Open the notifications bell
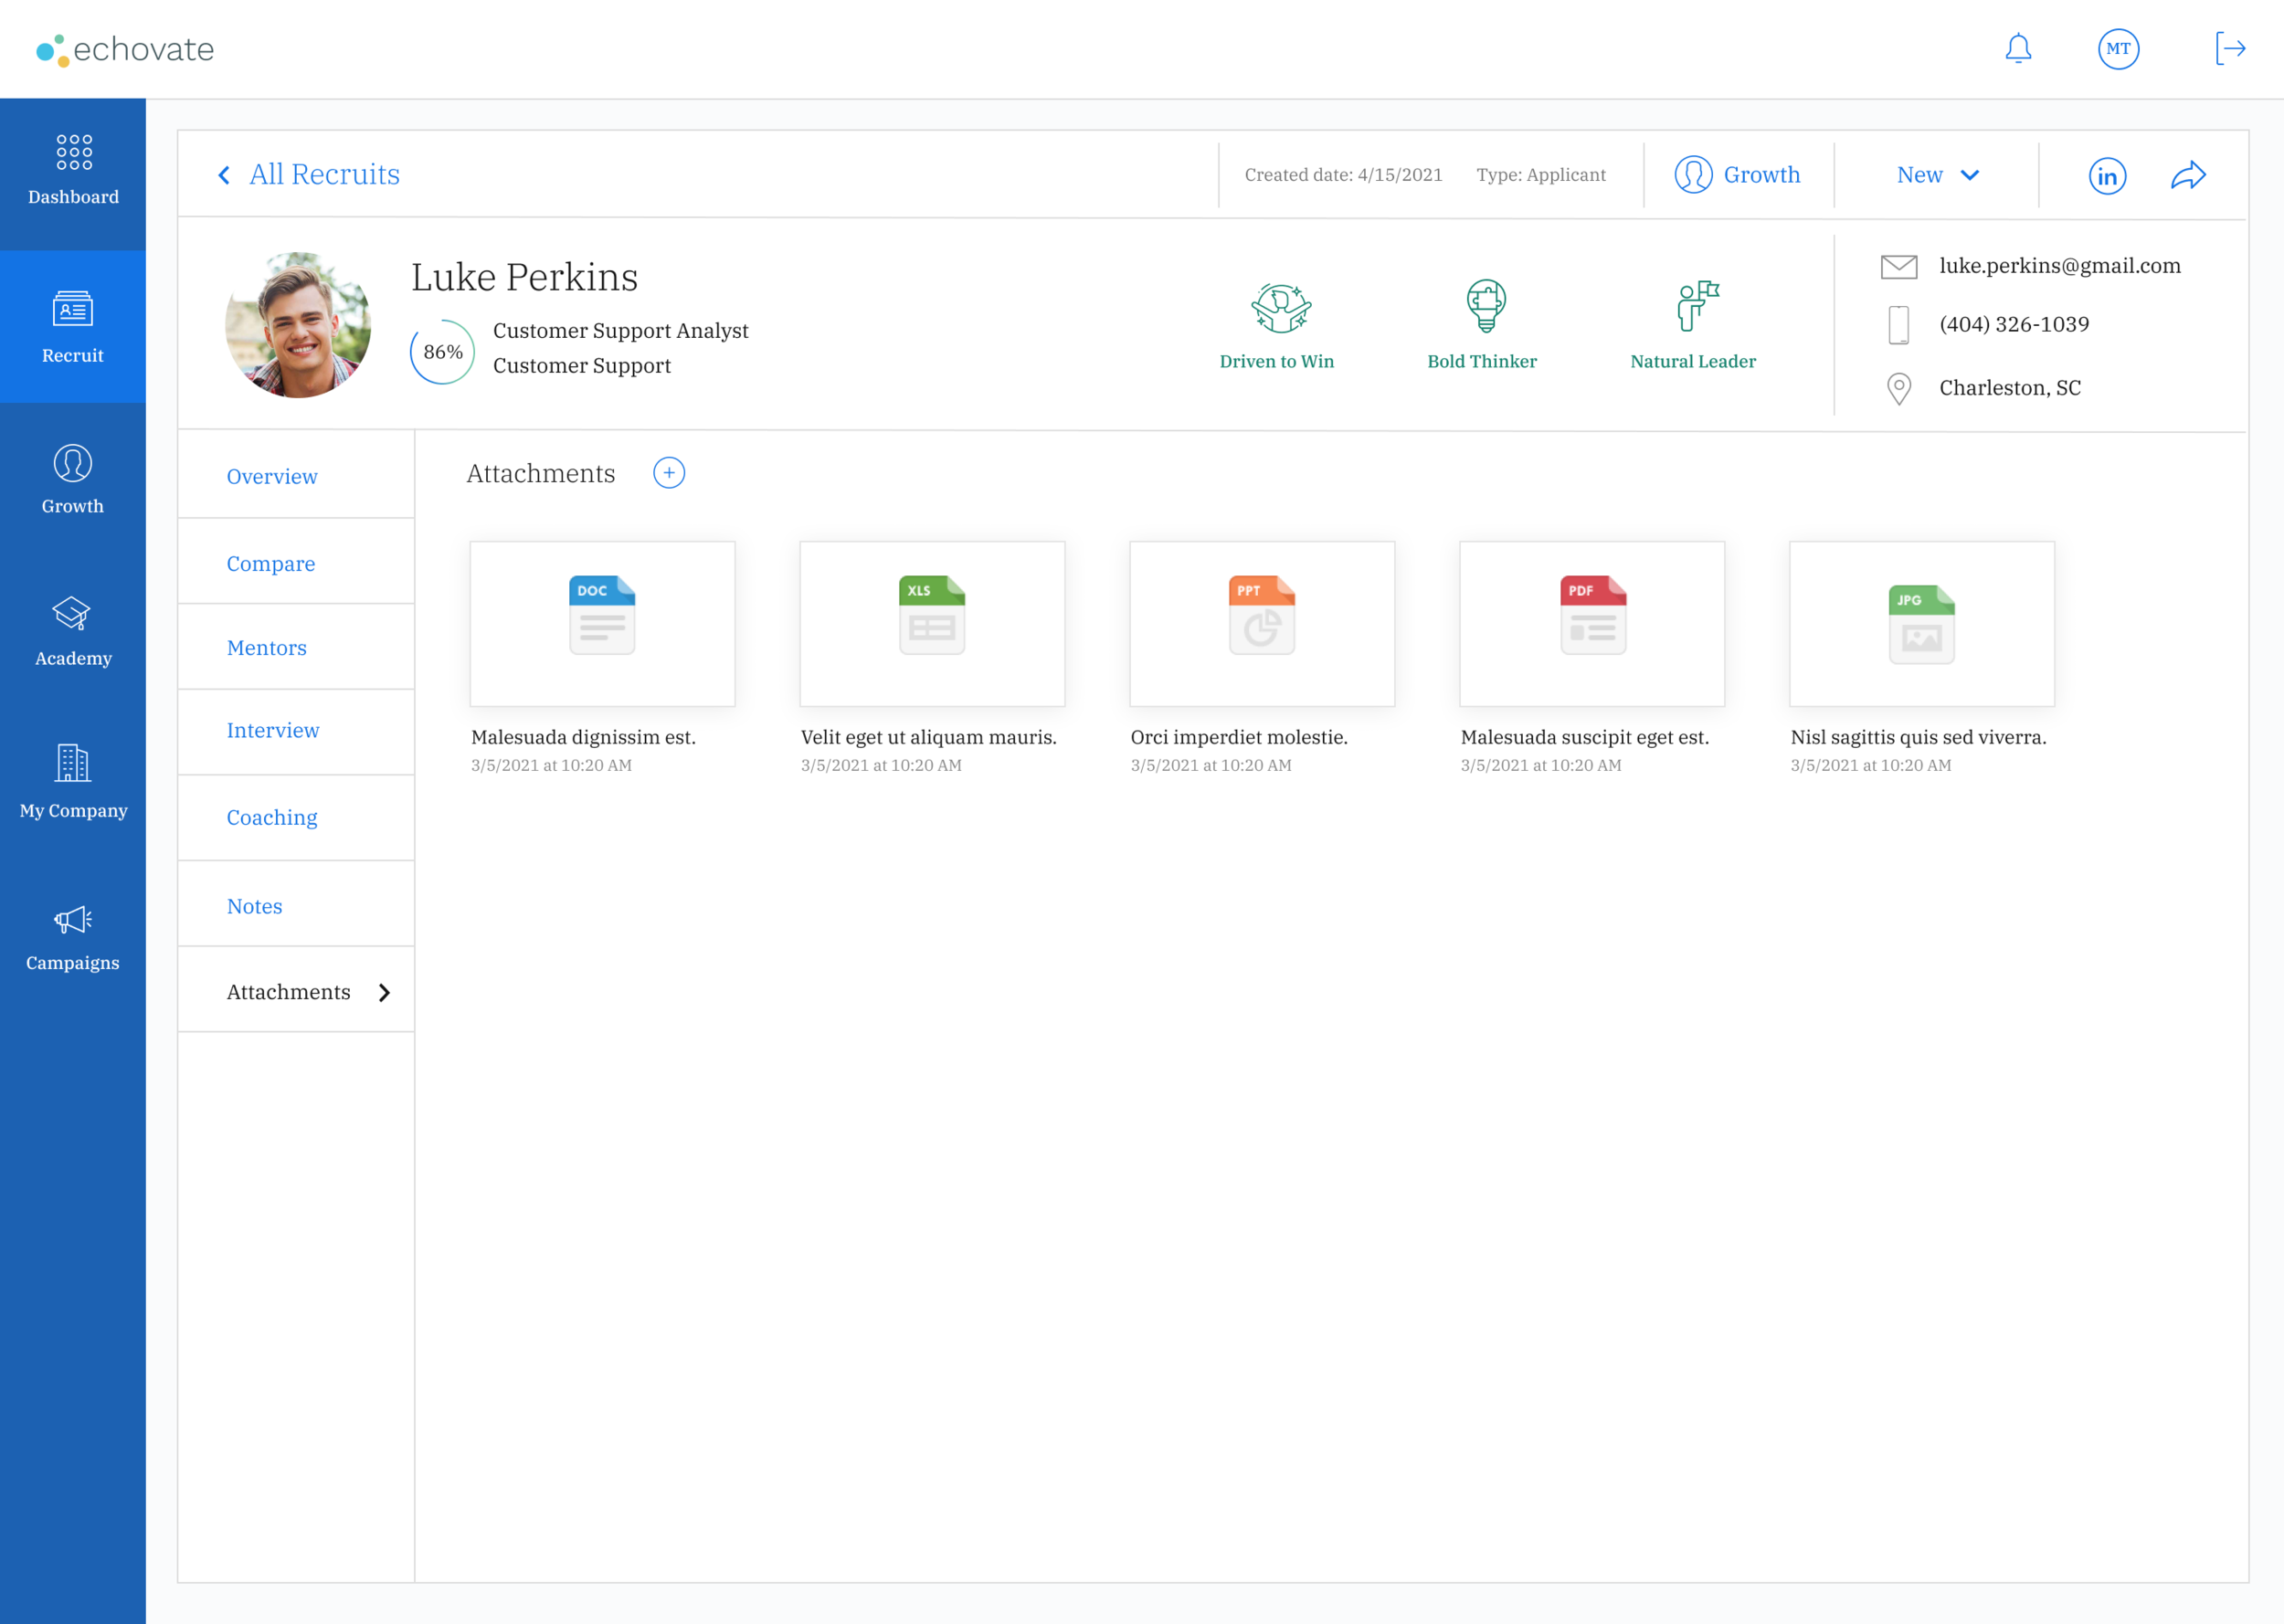Image resolution: width=2284 pixels, height=1624 pixels. pyautogui.click(x=2018, y=48)
